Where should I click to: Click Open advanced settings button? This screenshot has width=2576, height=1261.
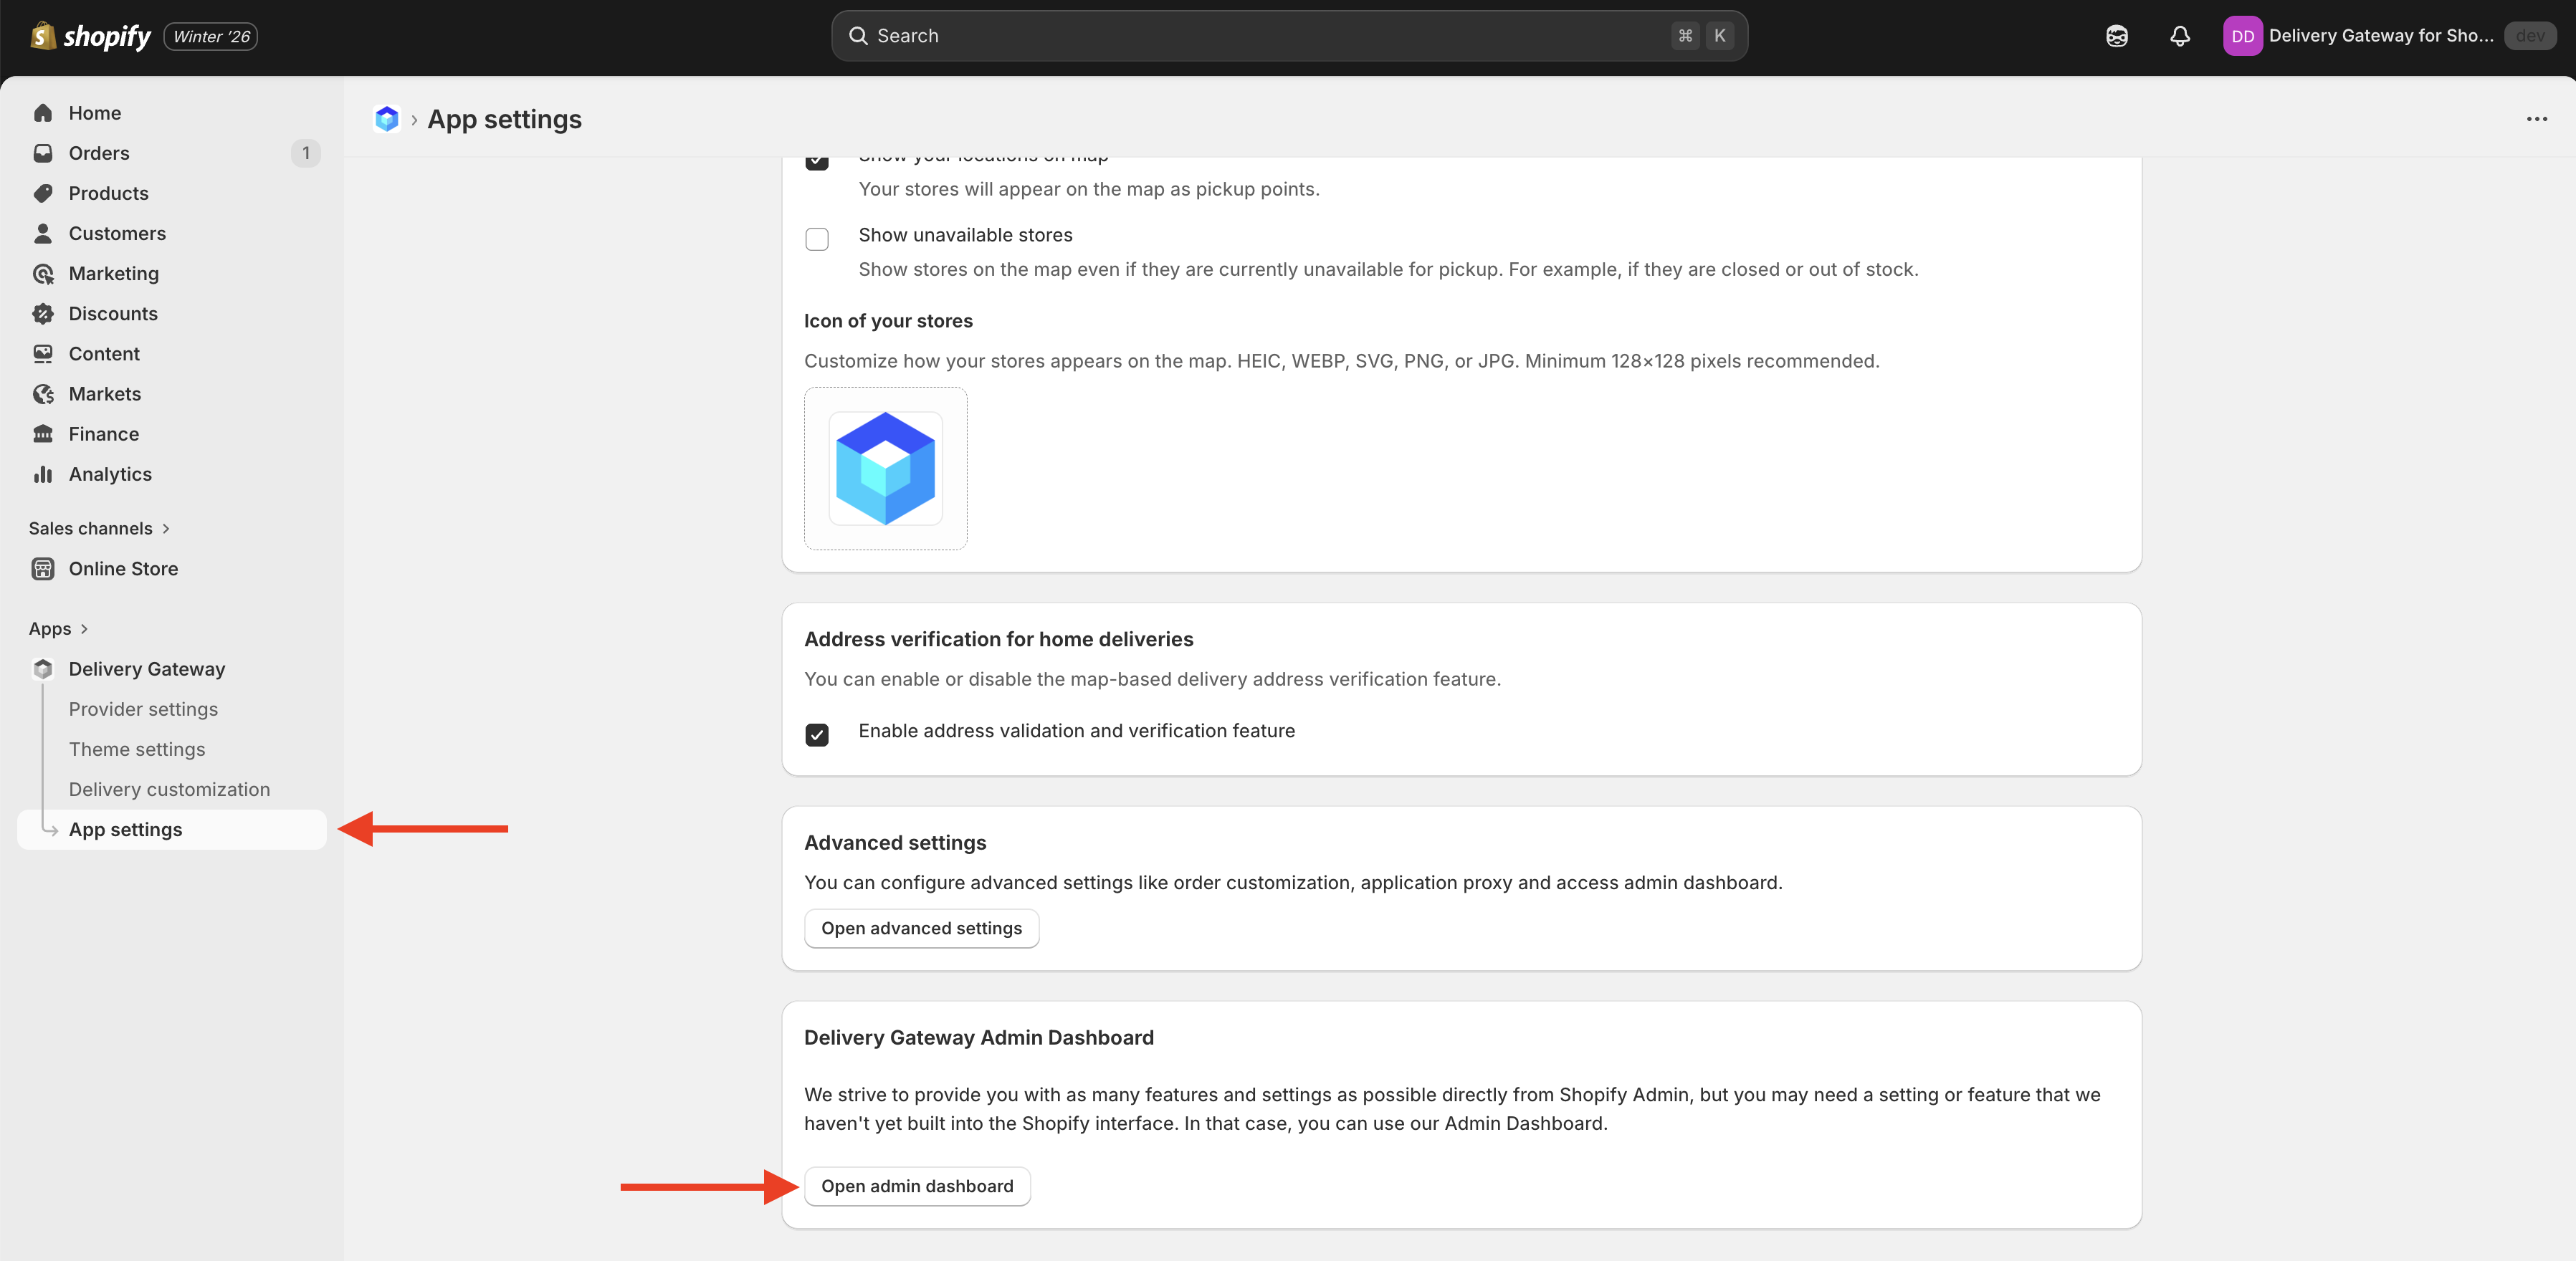tap(921, 928)
